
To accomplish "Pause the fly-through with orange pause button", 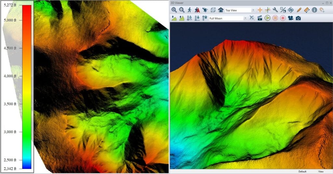I will (x=275, y=18).
